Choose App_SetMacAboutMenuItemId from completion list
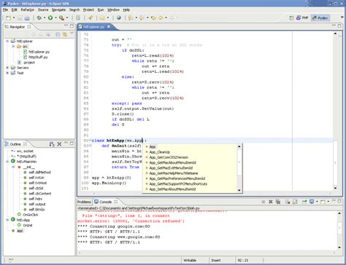Viewport: 346px width, 265px height. (172, 189)
